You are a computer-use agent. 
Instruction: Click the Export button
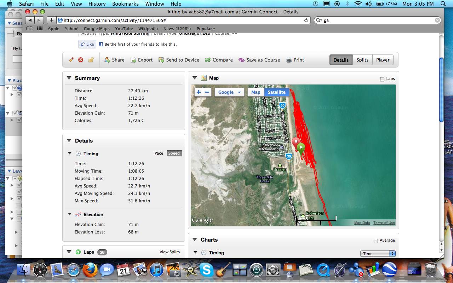tap(142, 60)
